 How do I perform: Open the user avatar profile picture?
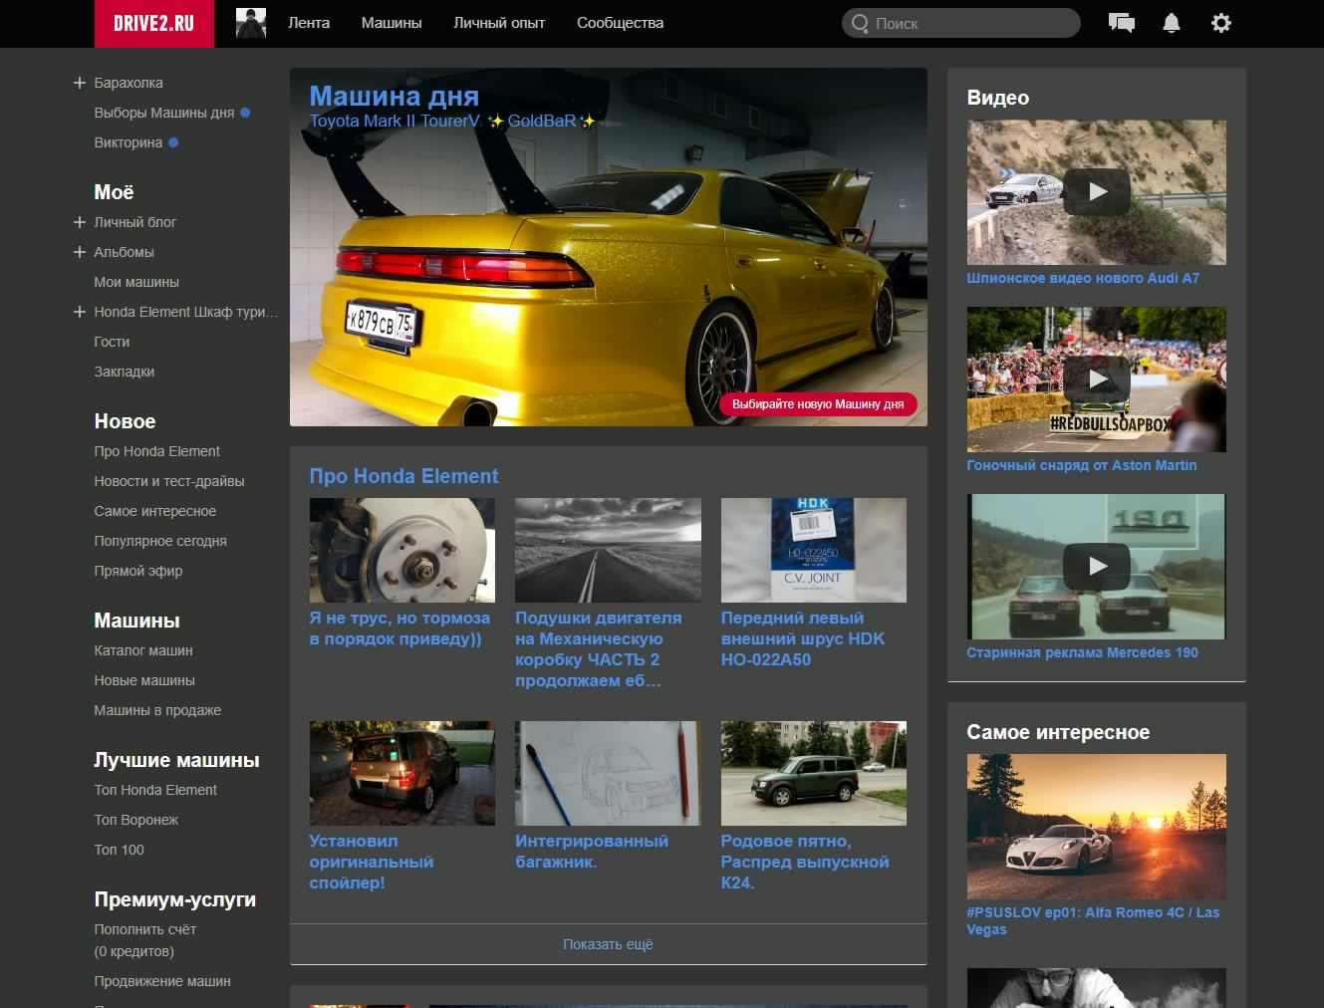[x=251, y=23]
